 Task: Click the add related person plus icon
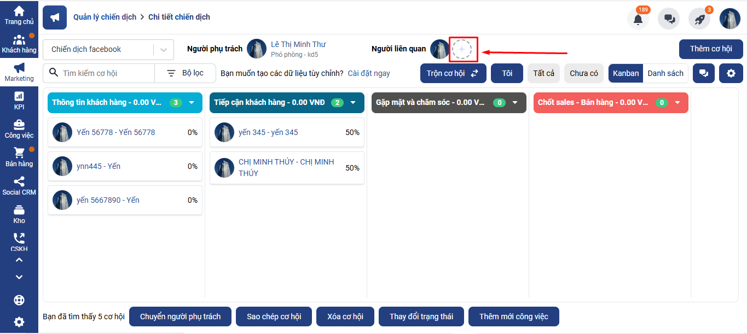click(x=462, y=49)
